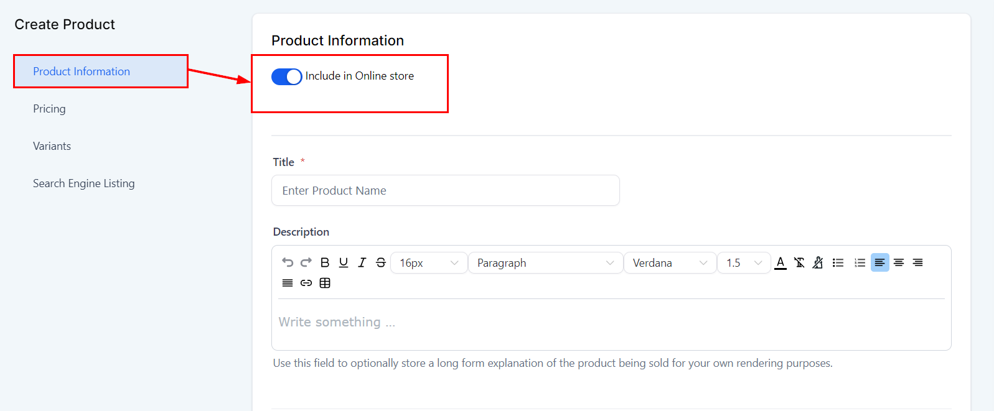Viewport: 994px width, 411px height.
Task: Insert a table into the description
Action: pyautogui.click(x=325, y=283)
